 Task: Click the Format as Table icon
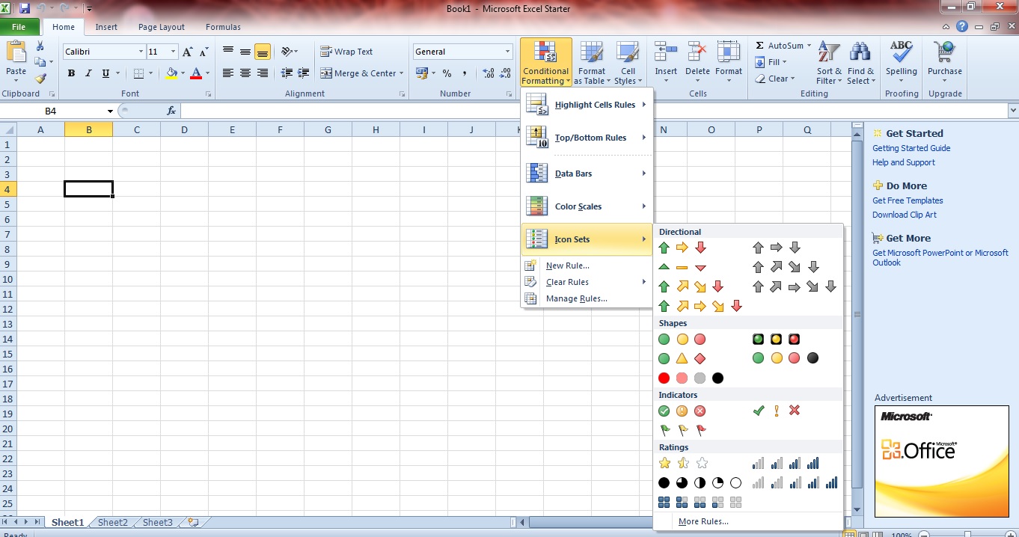pos(591,53)
